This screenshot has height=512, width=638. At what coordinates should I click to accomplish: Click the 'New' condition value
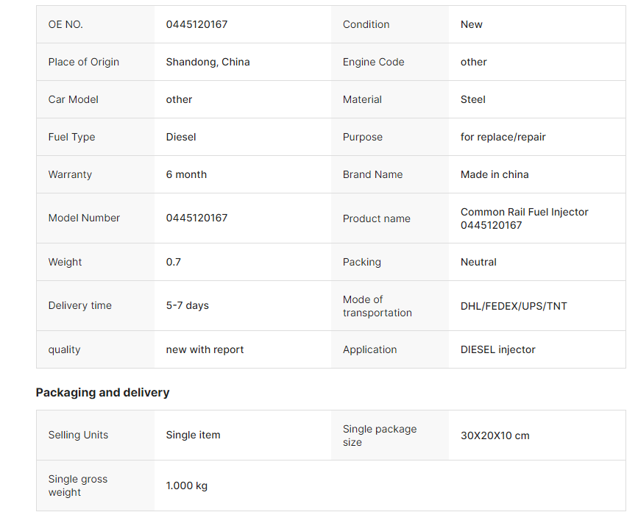tap(471, 24)
